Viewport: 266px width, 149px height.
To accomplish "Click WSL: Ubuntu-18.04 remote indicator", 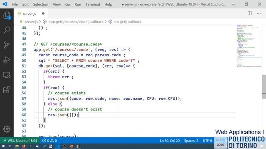I will 20,141.
